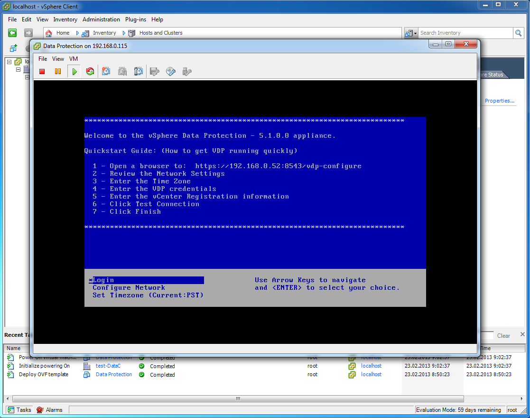
Task: Click the Initialize powering On task icon
Action: click(10, 366)
